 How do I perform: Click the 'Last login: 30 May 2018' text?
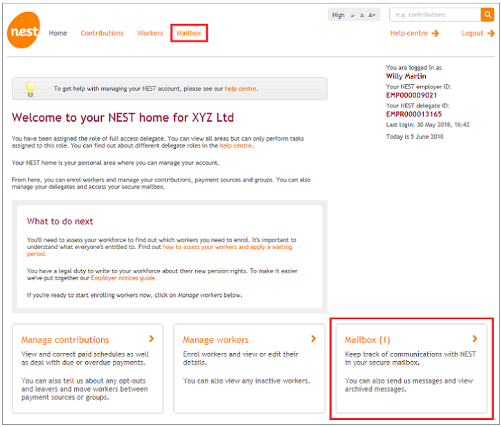pos(428,125)
